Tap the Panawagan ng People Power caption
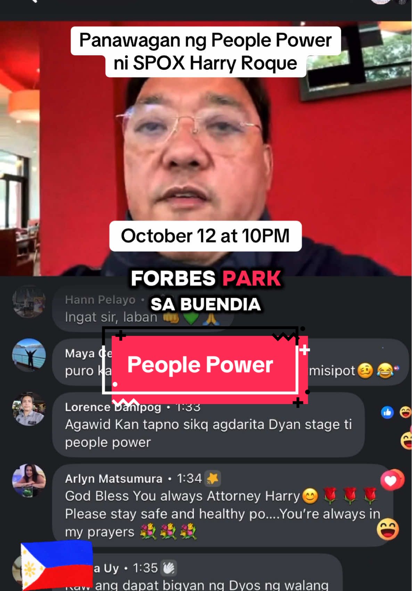Screen dimensions: 412x591 [206, 52]
